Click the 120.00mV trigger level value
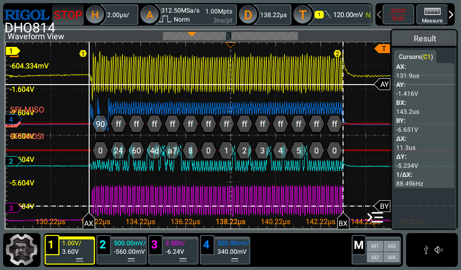This screenshot has height=270, width=461. (348, 15)
